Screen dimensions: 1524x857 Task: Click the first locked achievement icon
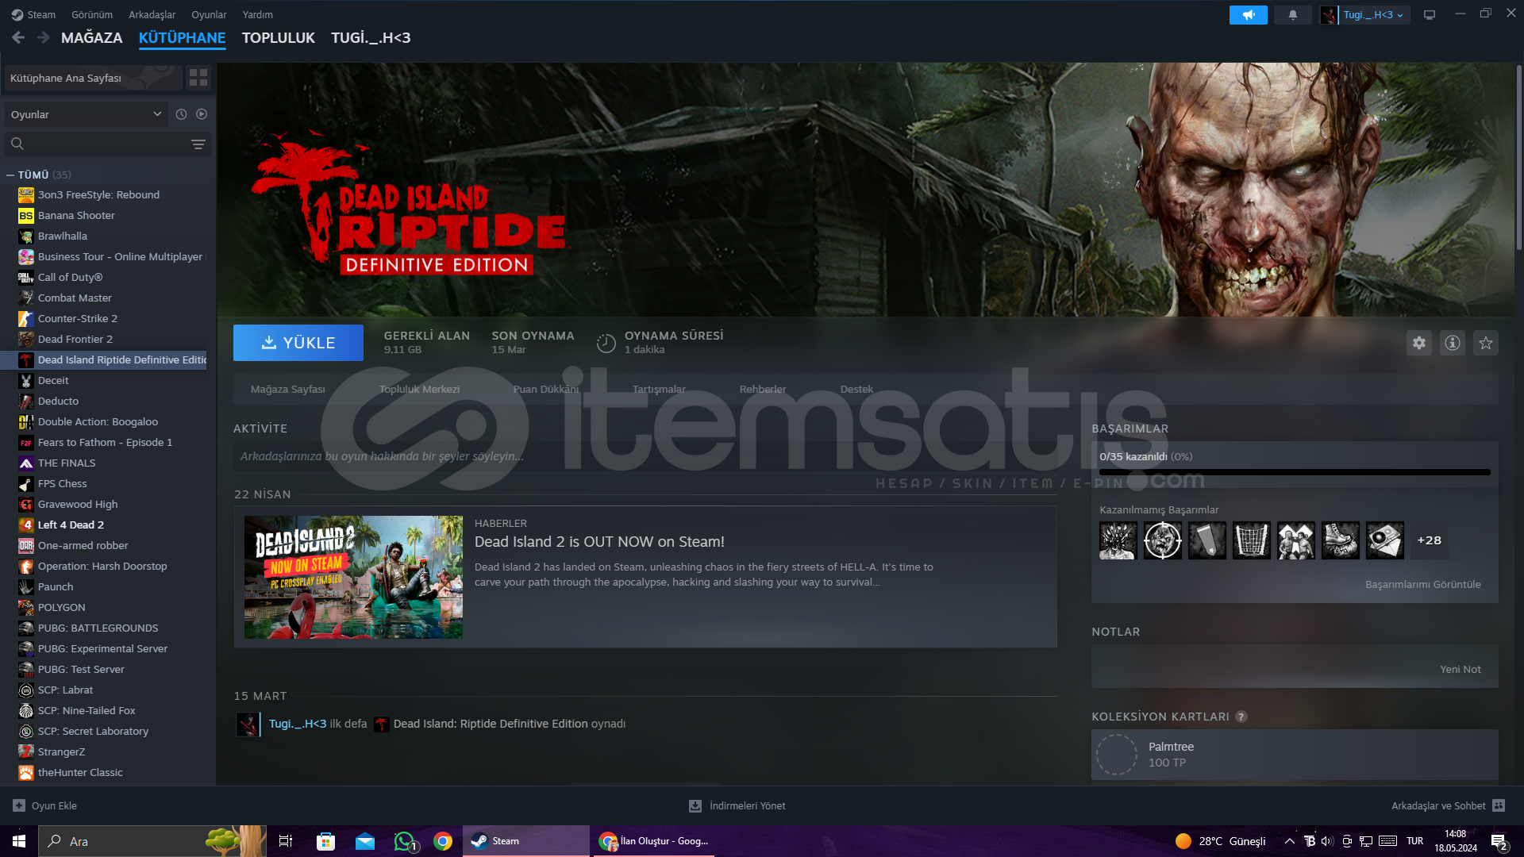pyautogui.click(x=1118, y=540)
